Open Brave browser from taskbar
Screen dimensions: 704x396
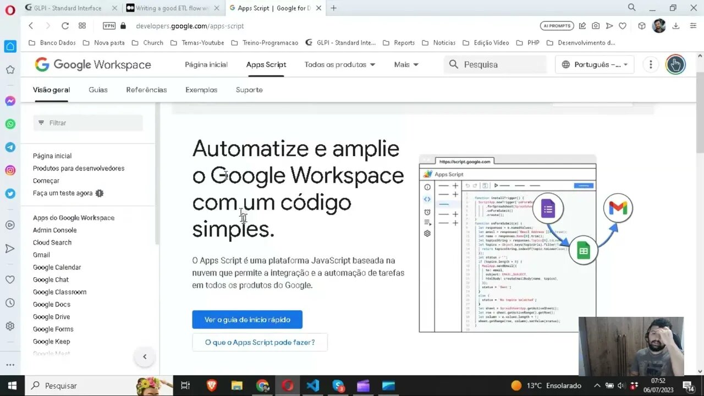[x=211, y=386]
